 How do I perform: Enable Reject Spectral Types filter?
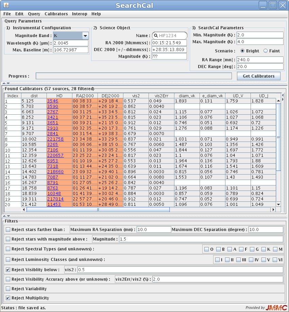[x=8, y=249]
